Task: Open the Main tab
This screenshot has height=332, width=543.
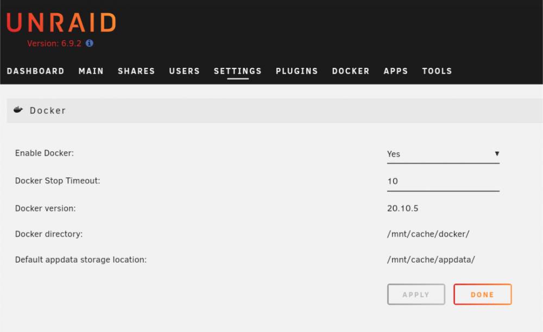Action: 91,71
